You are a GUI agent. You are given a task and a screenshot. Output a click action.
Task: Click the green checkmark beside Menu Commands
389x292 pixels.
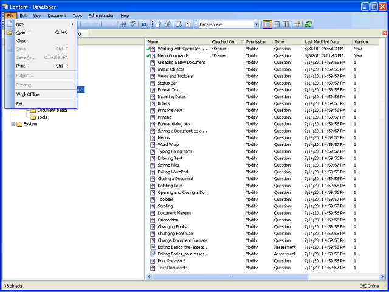click(x=148, y=56)
